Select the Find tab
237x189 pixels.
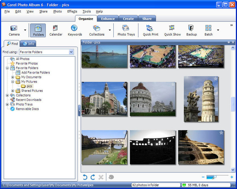click(x=12, y=44)
